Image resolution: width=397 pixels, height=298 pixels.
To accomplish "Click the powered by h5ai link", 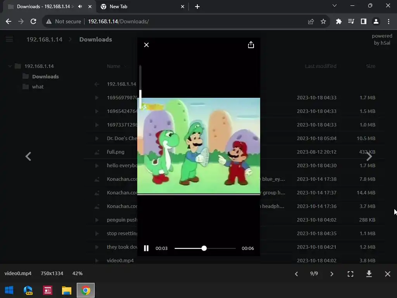I will click(382, 39).
